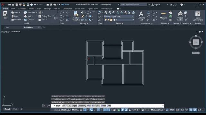Click the Undo arrow icon

(x=35, y=4)
